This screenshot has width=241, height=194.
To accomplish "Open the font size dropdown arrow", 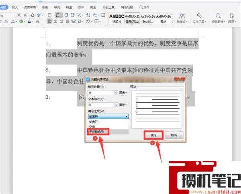I will tap(14, 15).
